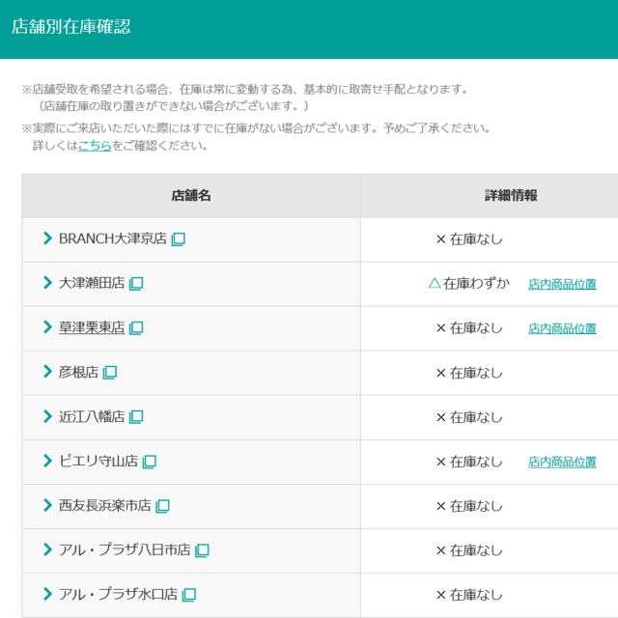Select the アル・プラザ八日市店 store name
Screen dimensions: 618x618
click(125, 549)
